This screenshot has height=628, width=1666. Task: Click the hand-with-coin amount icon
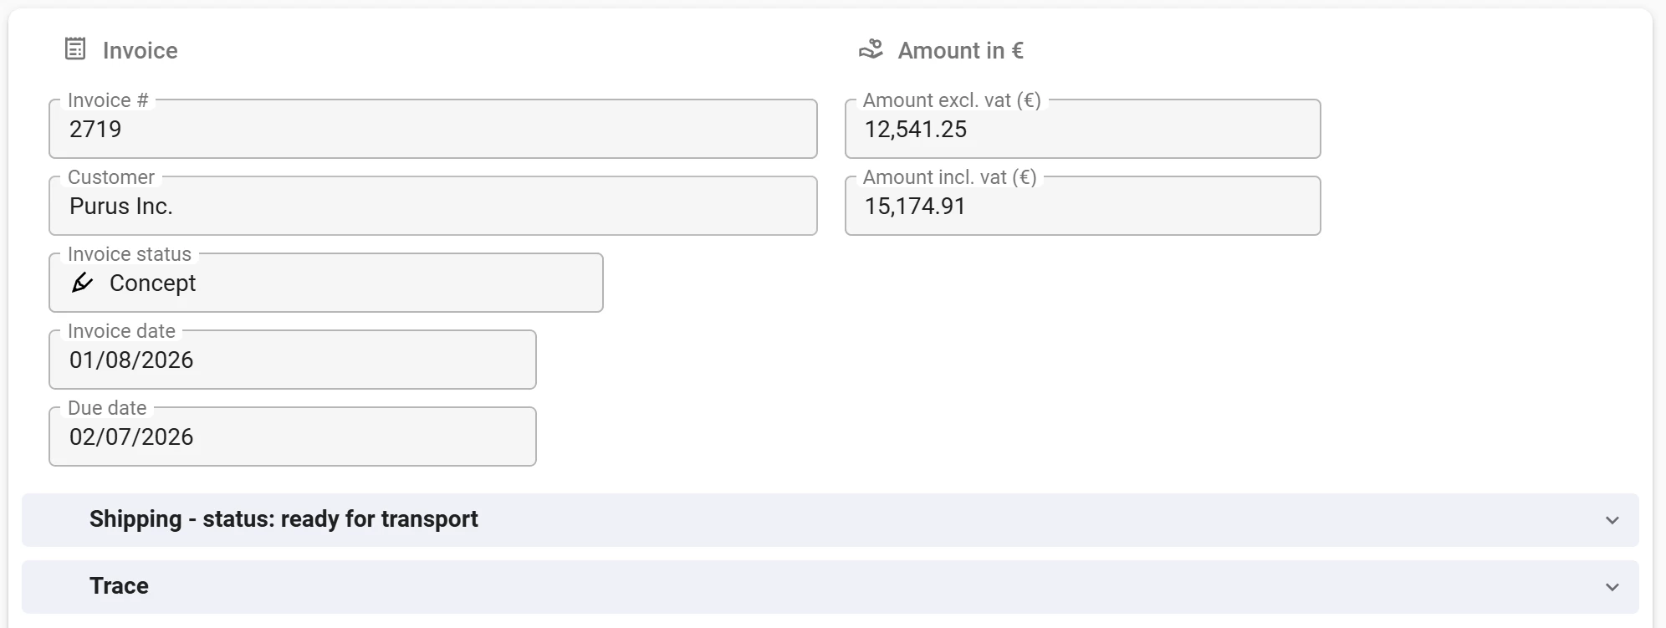tap(871, 49)
